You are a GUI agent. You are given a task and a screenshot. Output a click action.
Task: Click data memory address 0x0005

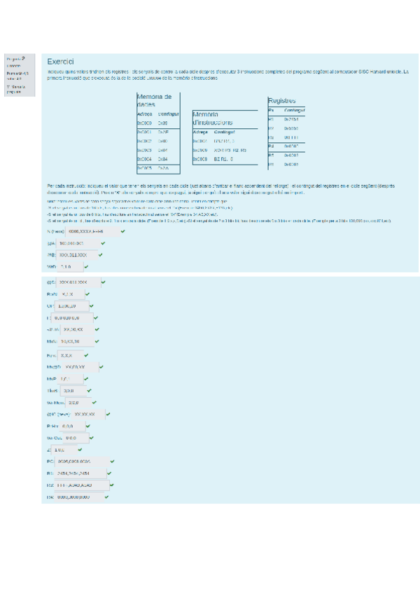tap(144, 168)
